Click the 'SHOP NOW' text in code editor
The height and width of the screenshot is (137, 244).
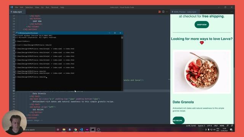pyautogui.click(x=37, y=21)
